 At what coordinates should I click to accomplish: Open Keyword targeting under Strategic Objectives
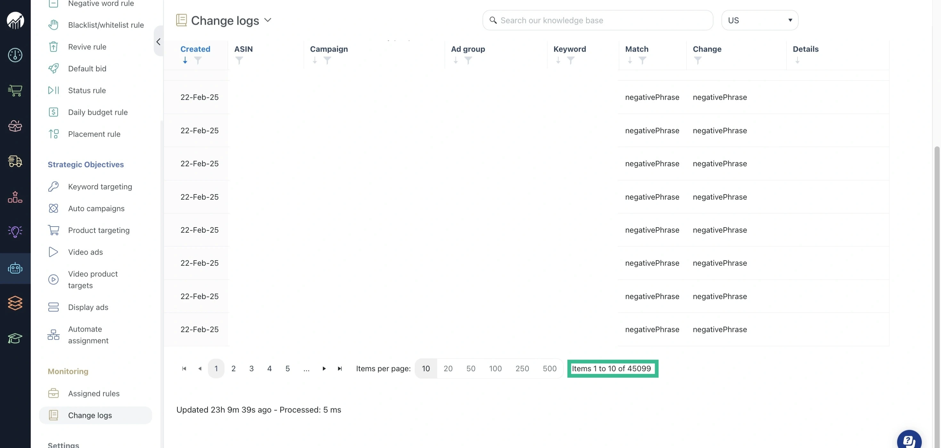click(x=100, y=187)
